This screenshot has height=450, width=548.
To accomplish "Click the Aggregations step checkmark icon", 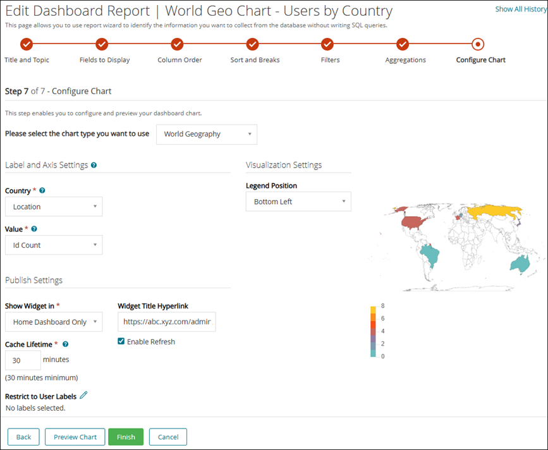I will (x=403, y=44).
